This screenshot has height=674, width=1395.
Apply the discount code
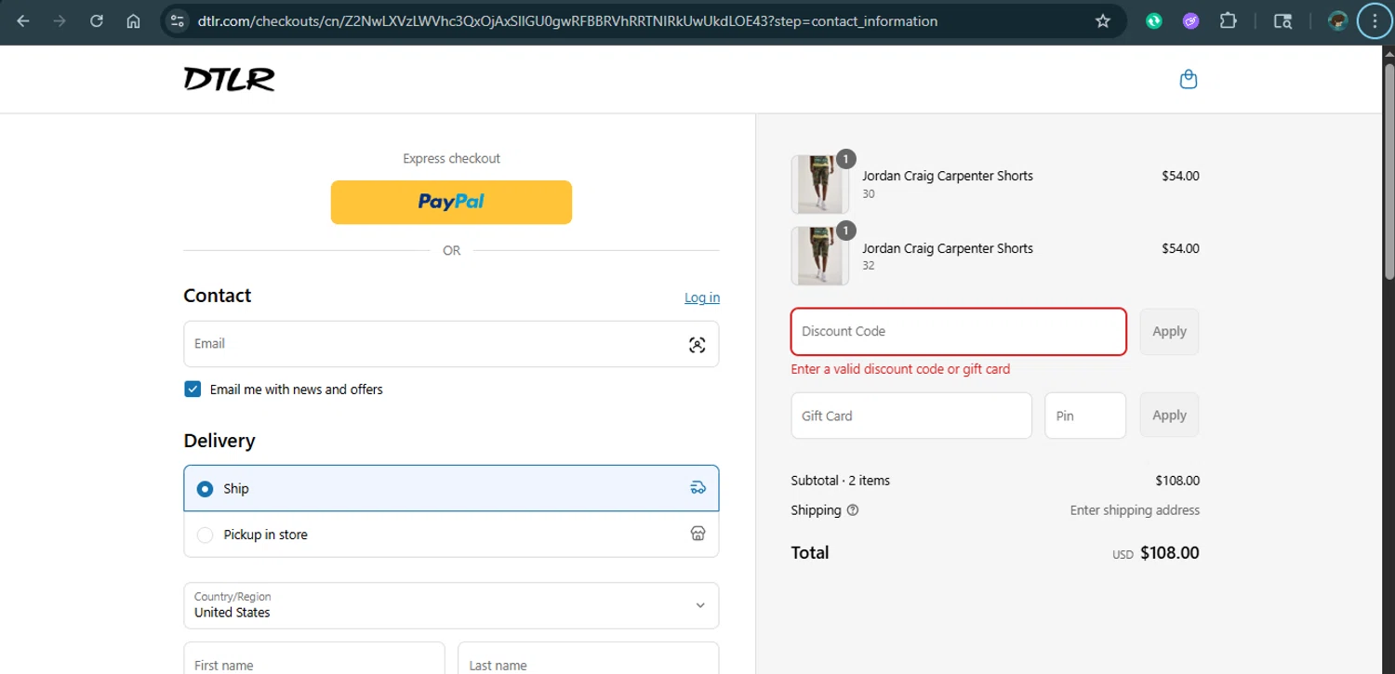click(1169, 331)
